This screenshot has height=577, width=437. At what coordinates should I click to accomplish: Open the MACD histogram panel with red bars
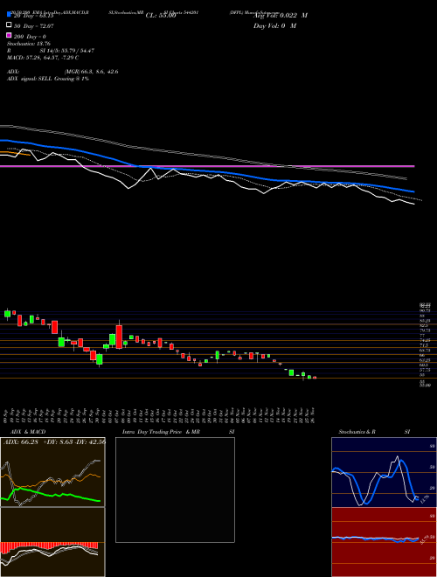(x=52, y=542)
